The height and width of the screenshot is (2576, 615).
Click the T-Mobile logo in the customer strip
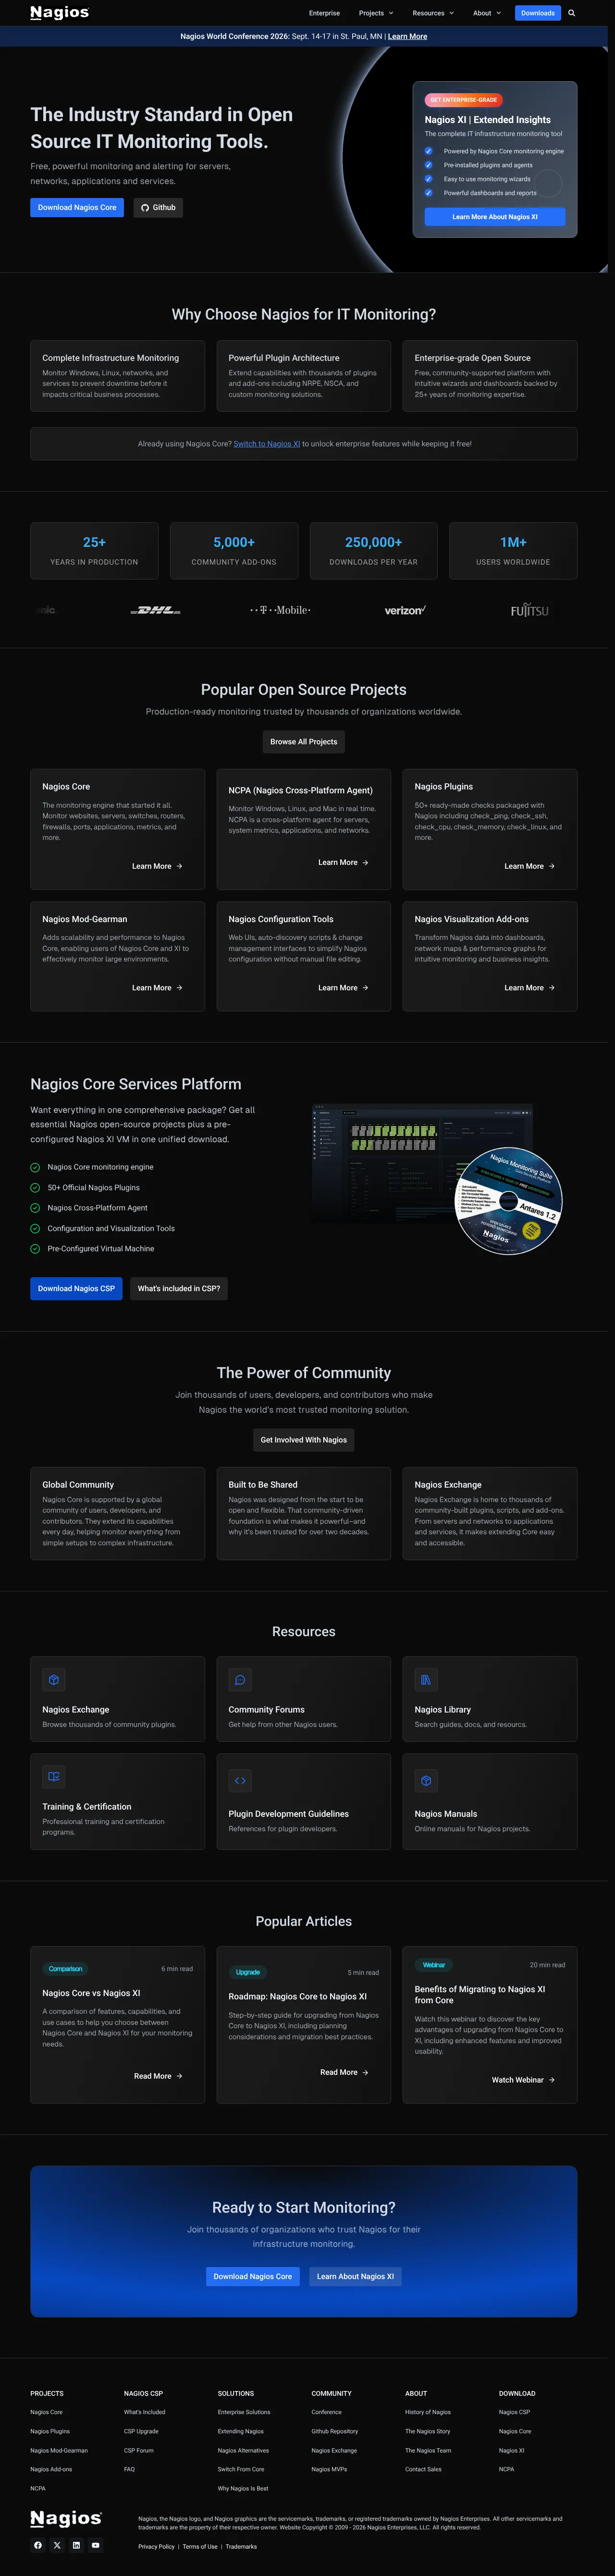tap(280, 610)
